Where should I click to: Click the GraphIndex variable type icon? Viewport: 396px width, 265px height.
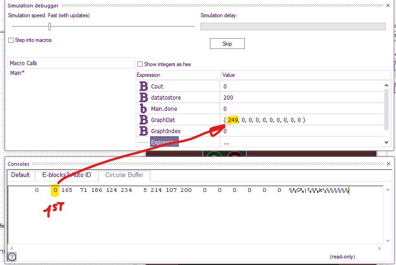(x=144, y=131)
